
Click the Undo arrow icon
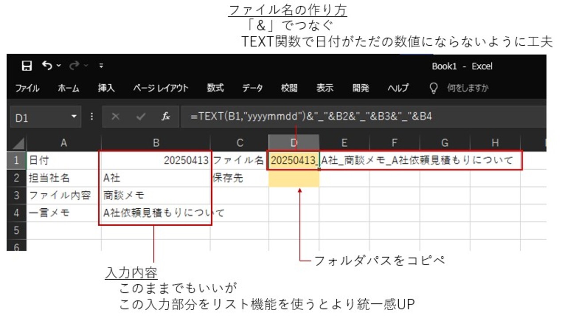tap(48, 65)
